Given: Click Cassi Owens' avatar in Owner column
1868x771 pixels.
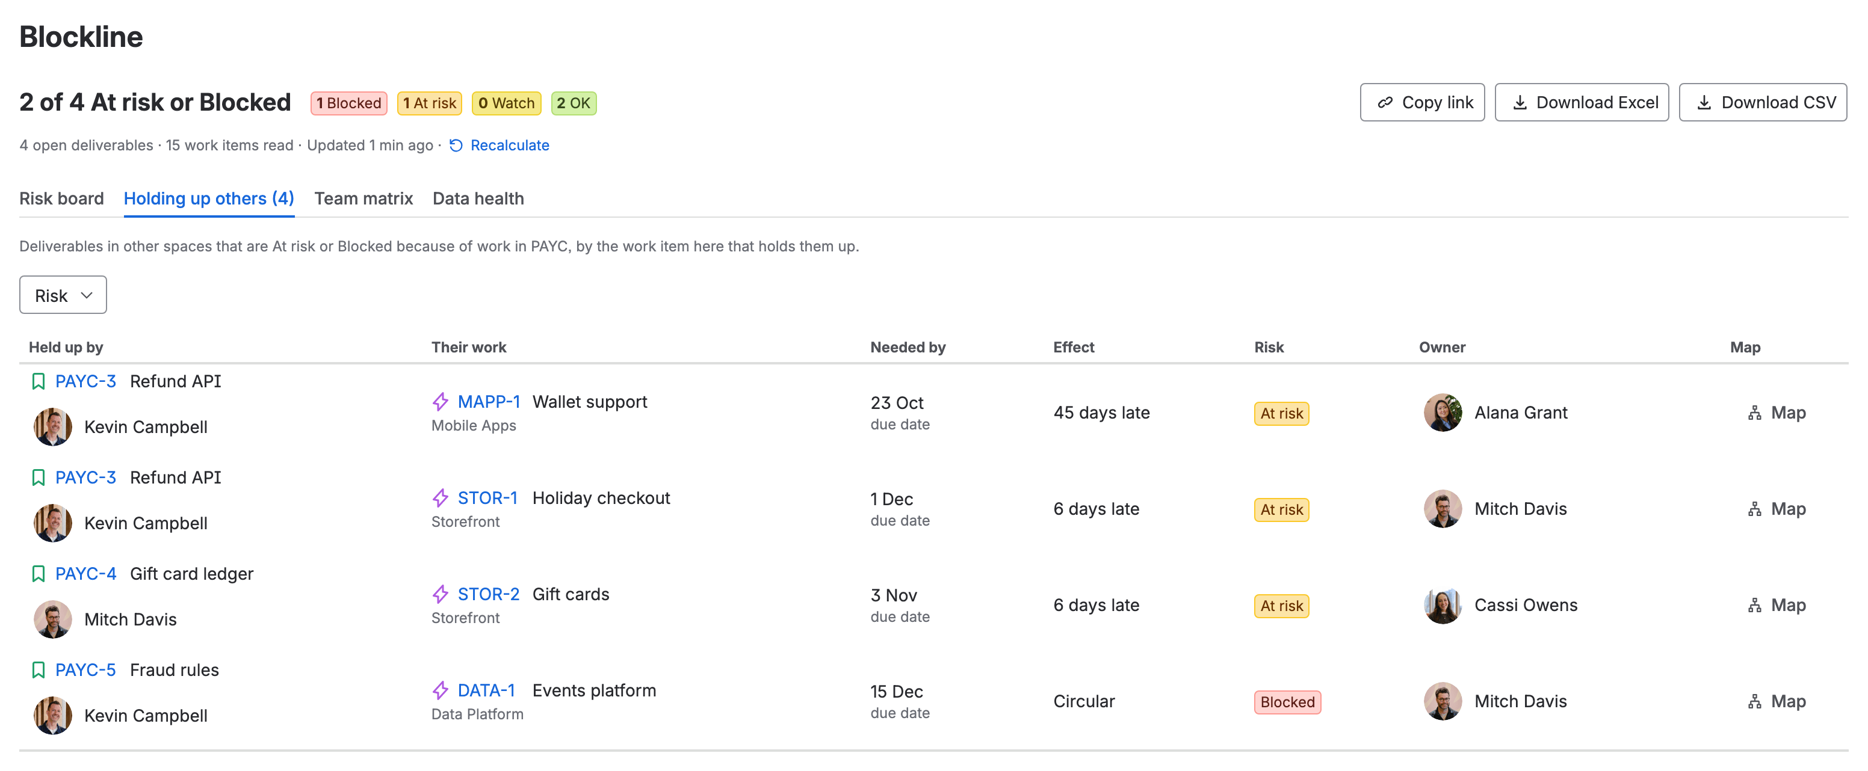Looking at the screenshot, I should click(x=1443, y=605).
